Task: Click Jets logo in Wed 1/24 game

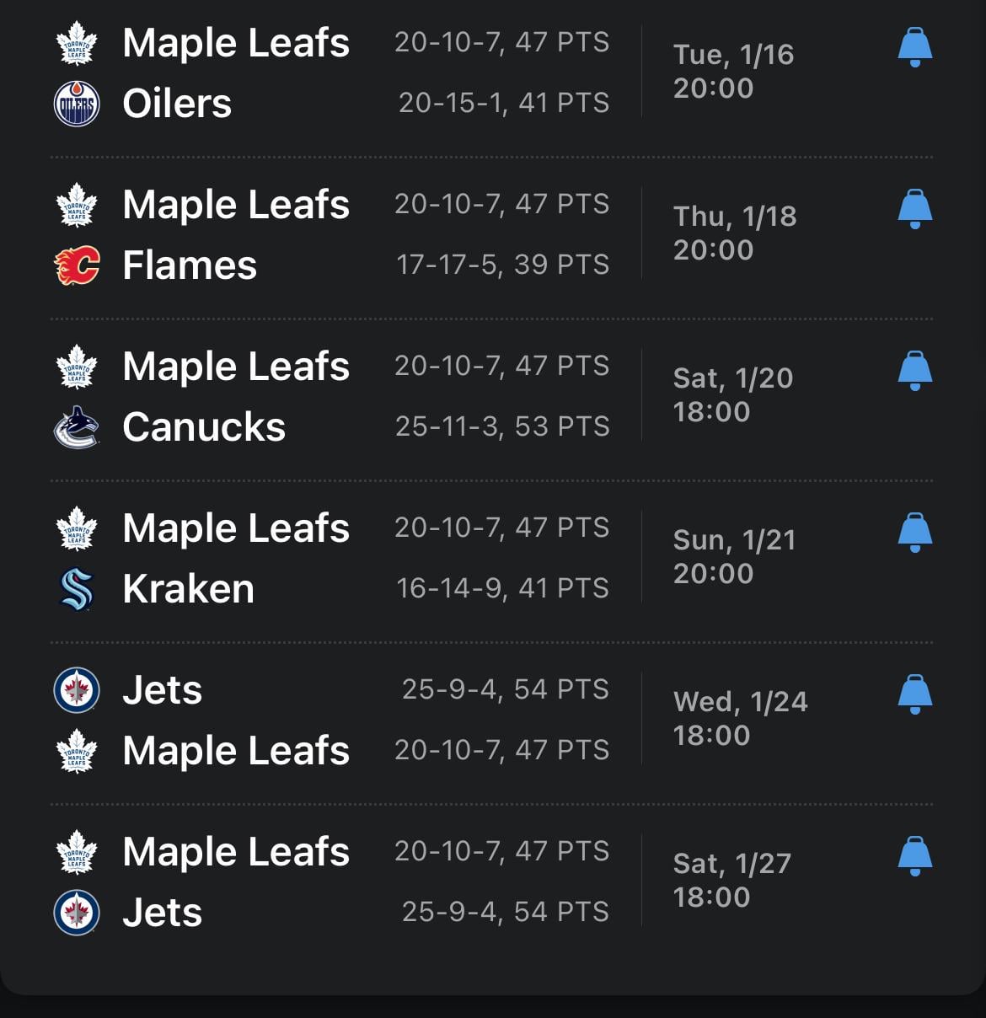Action: [x=77, y=690]
